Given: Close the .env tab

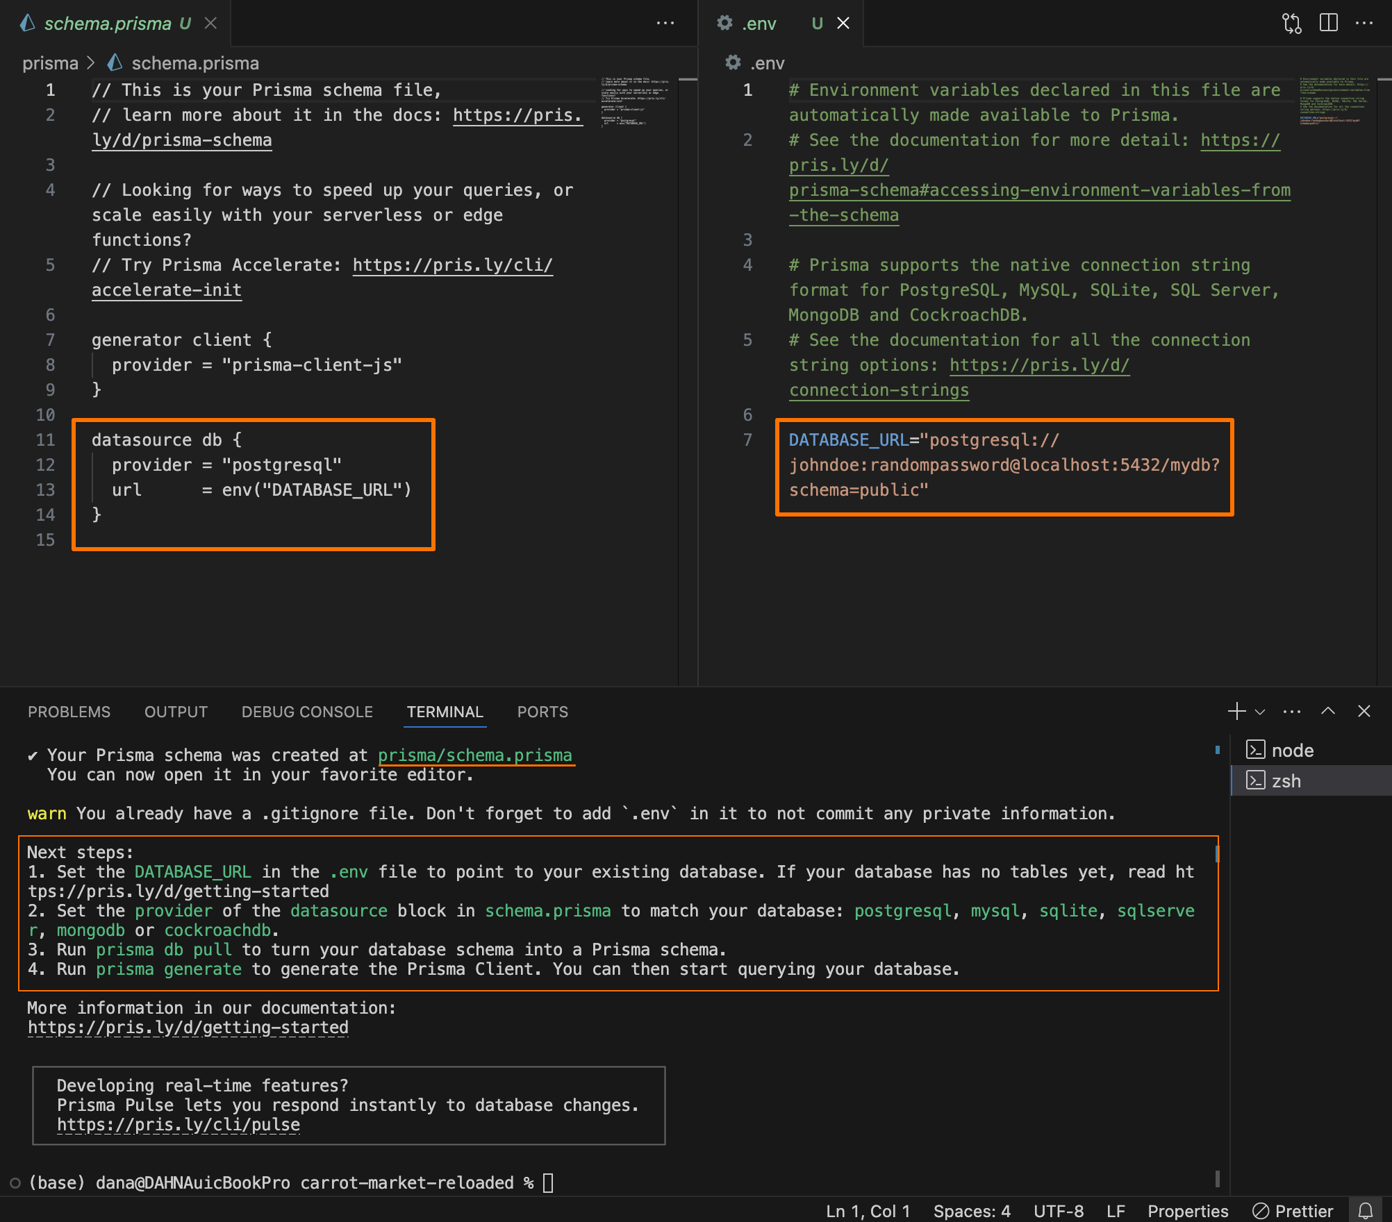Looking at the screenshot, I should tap(843, 24).
